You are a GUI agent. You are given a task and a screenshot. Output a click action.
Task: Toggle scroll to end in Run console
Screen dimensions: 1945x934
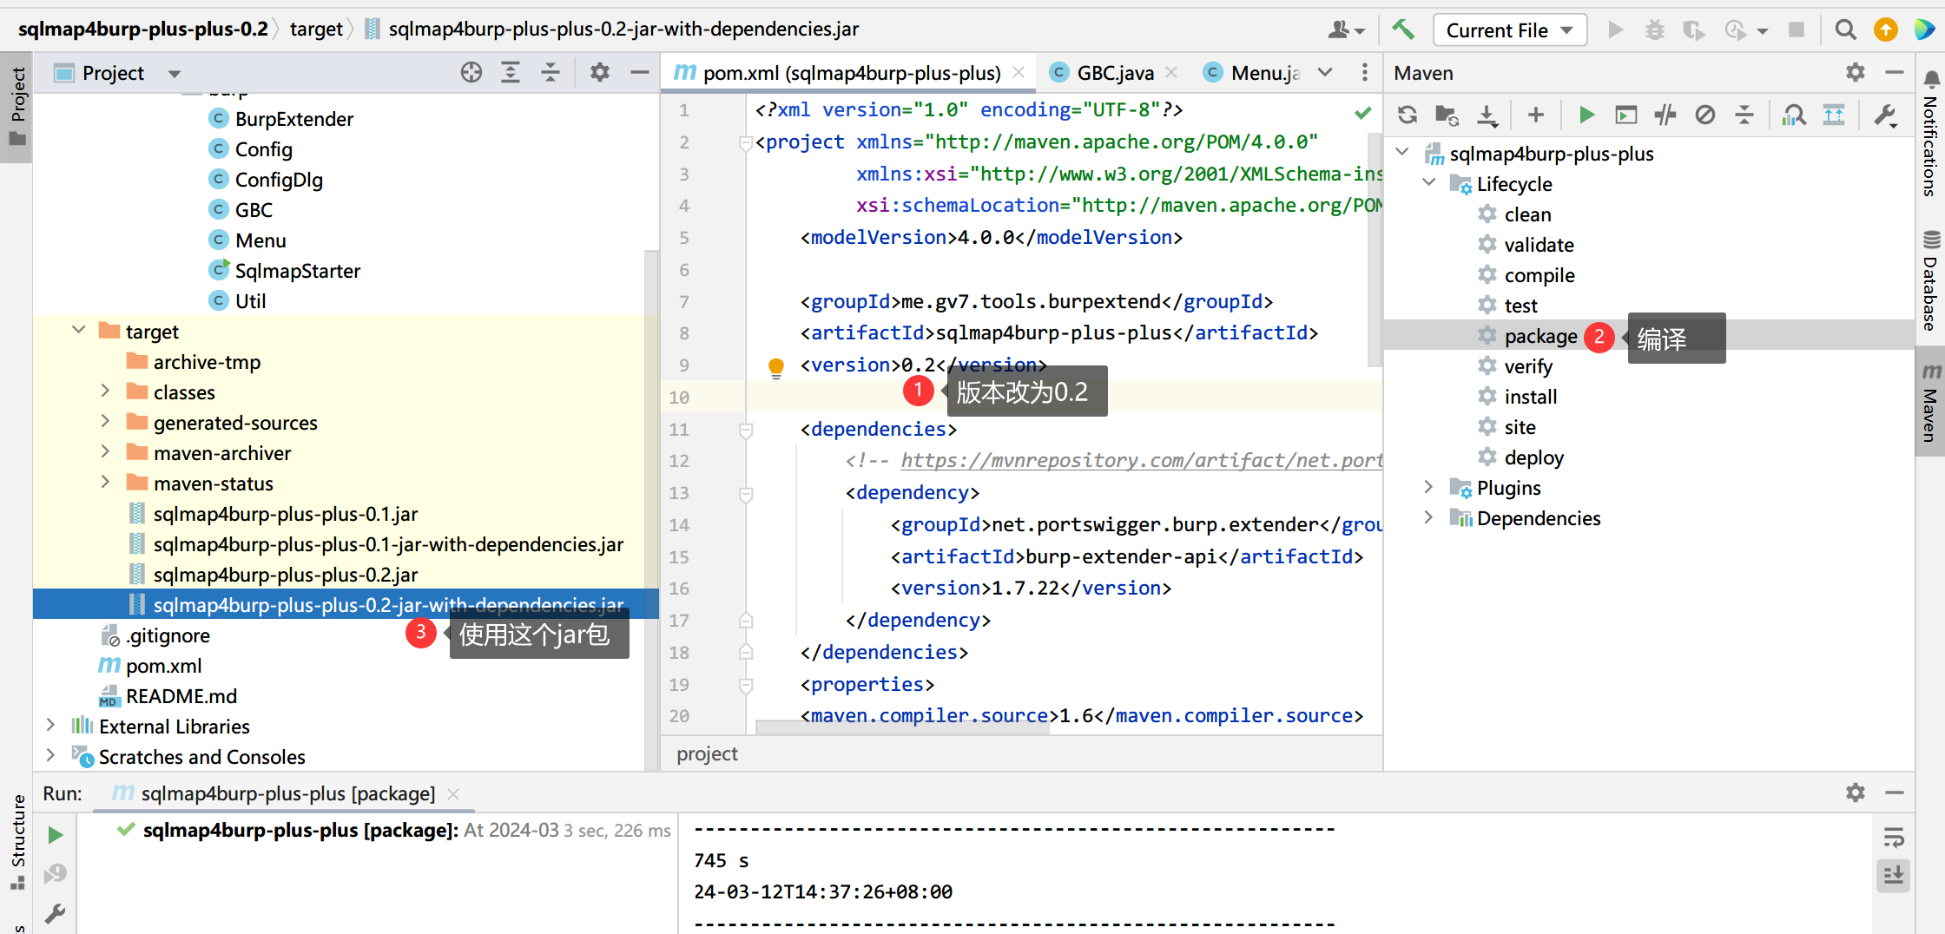pos(1894,875)
